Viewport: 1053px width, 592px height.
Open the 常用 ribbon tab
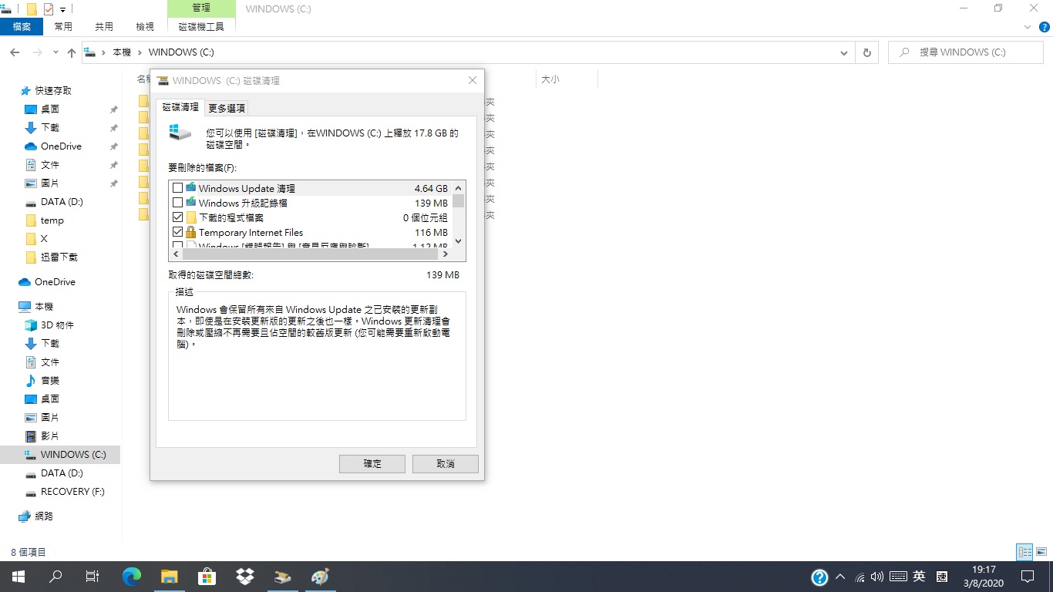[x=63, y=26]
